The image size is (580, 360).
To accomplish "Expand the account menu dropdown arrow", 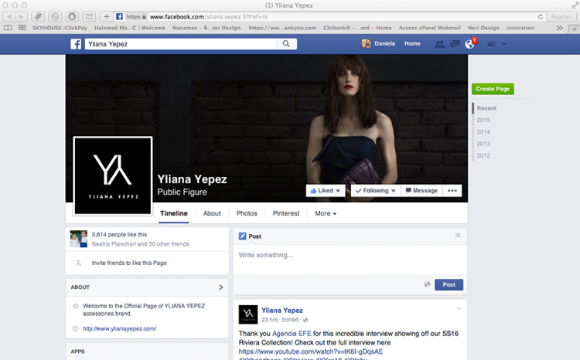I will [503, 44].
